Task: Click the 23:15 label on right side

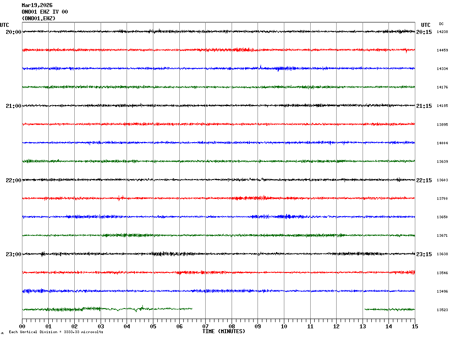Action: coord(424,254)
